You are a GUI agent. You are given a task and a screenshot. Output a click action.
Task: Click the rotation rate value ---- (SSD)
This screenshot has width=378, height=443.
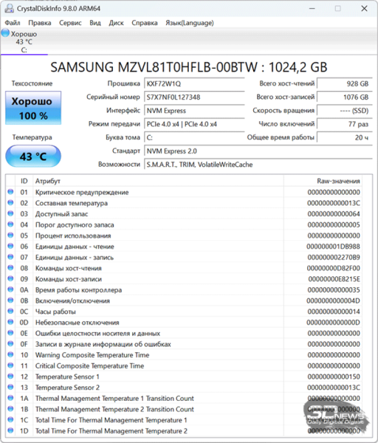345,111
